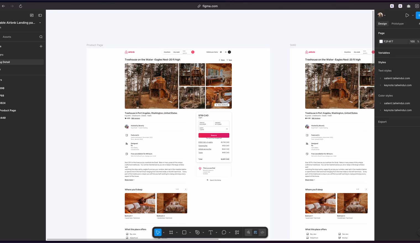This screenshot has height=243, width=420.
Task: Switch to the Design tab
Action: point(382,24)
